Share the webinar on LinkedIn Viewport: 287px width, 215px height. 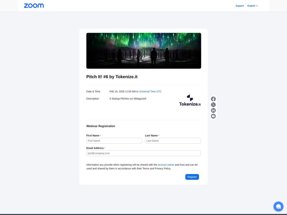[213, 111]
